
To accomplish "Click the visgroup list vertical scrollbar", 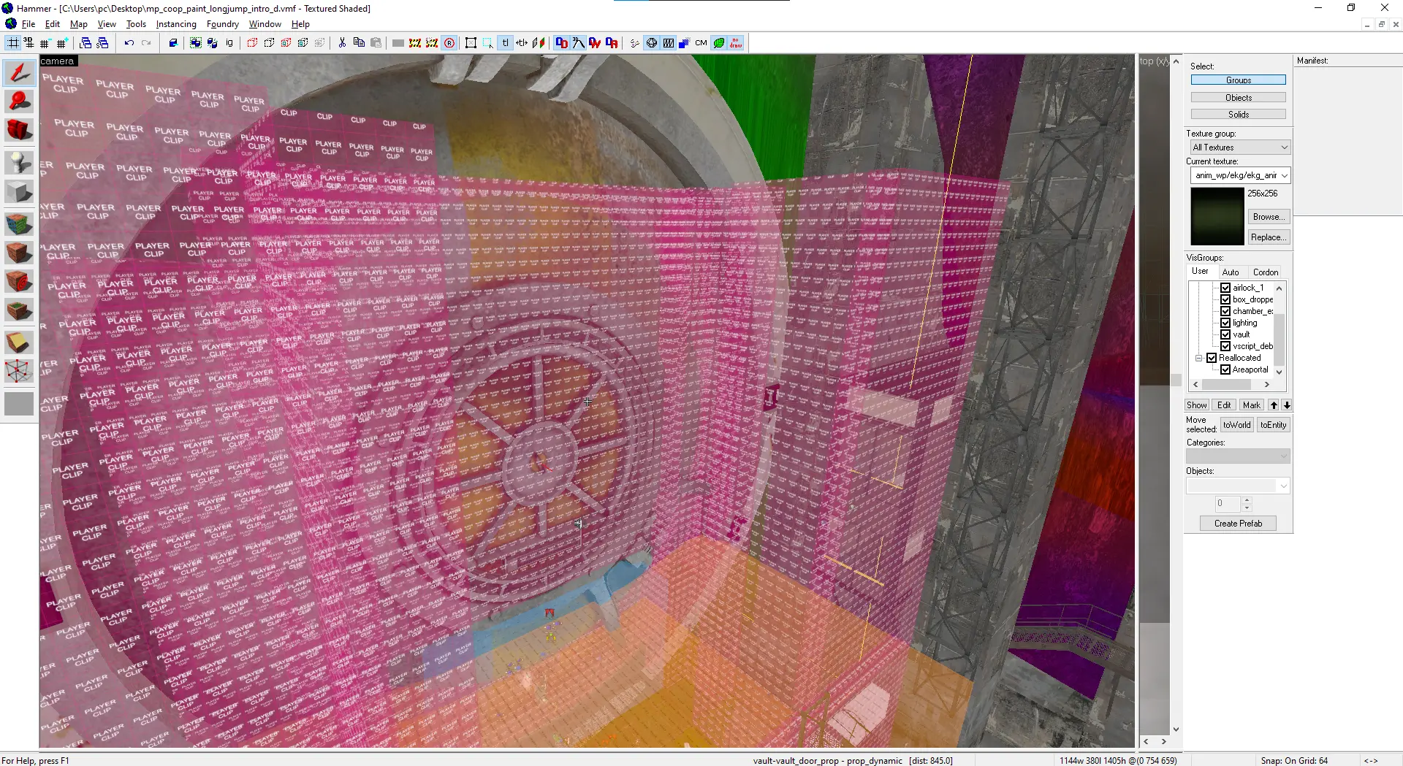I will (1279, 329).
